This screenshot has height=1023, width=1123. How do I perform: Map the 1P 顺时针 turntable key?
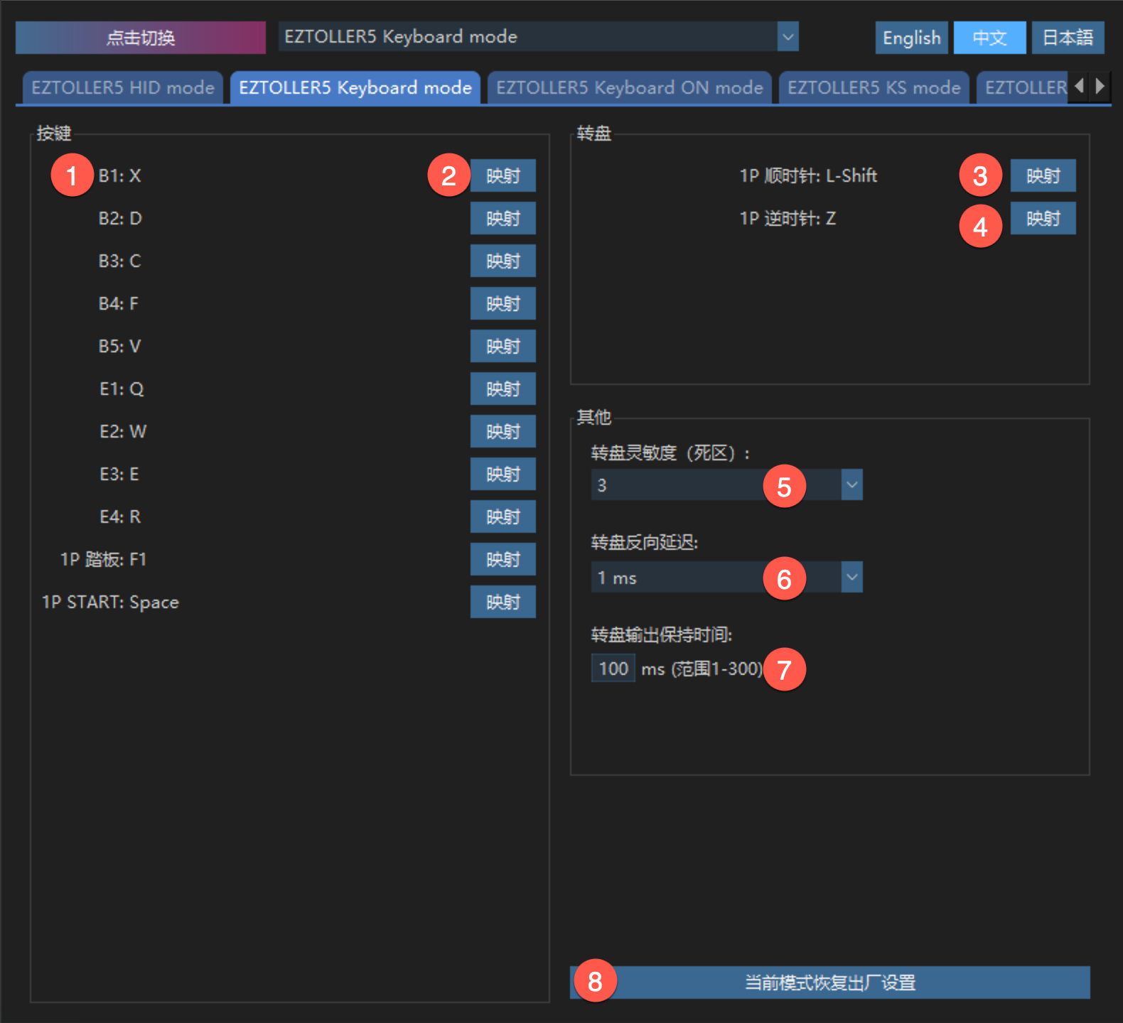click(1043, 175)
